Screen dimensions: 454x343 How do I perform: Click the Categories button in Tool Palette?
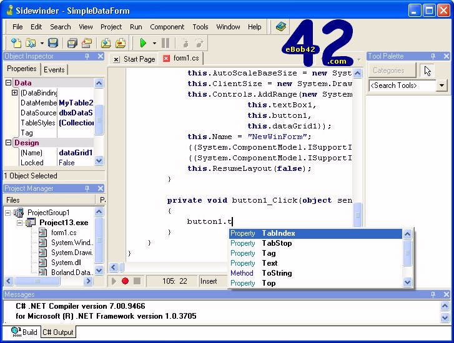point(388,70)
